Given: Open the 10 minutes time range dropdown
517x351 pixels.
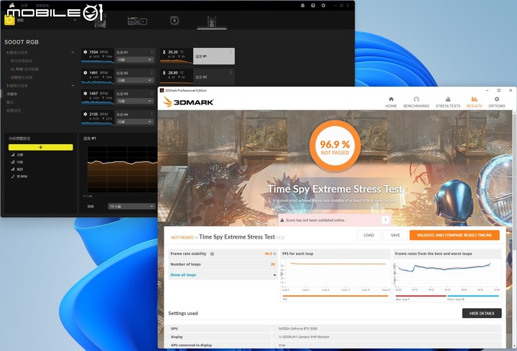Looking at the screenshot, I should coord(132,206).
